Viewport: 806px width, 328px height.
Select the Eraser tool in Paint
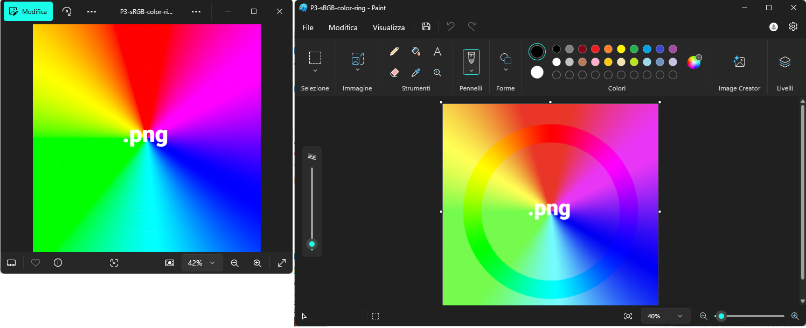coord(394,73)
